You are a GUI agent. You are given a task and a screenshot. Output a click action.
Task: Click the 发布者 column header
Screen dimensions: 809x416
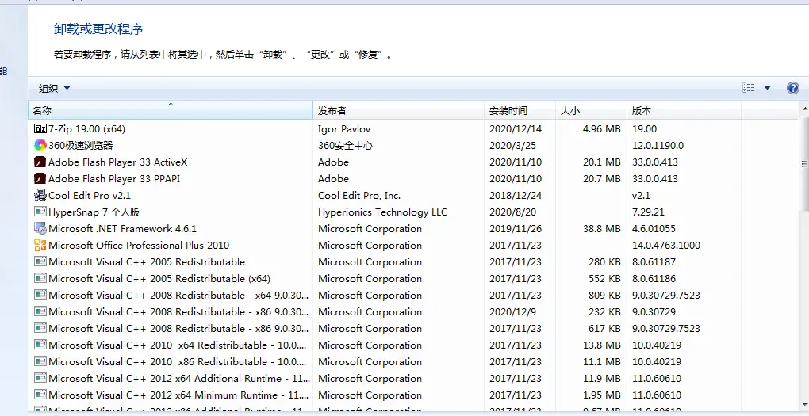pos(398,110)
